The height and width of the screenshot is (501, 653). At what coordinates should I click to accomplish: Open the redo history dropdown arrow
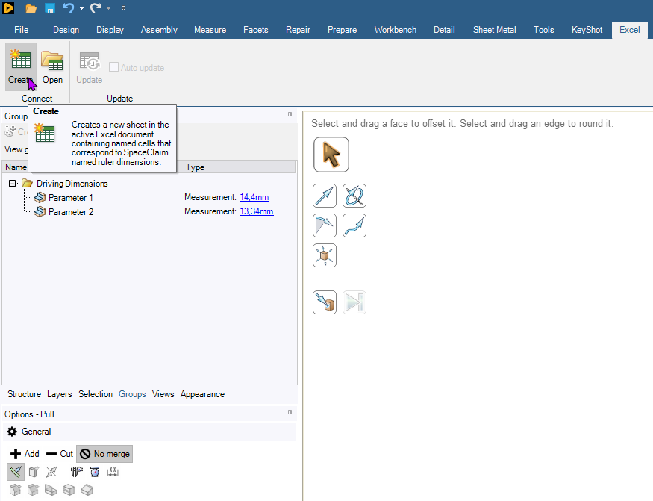coord(109,8)
